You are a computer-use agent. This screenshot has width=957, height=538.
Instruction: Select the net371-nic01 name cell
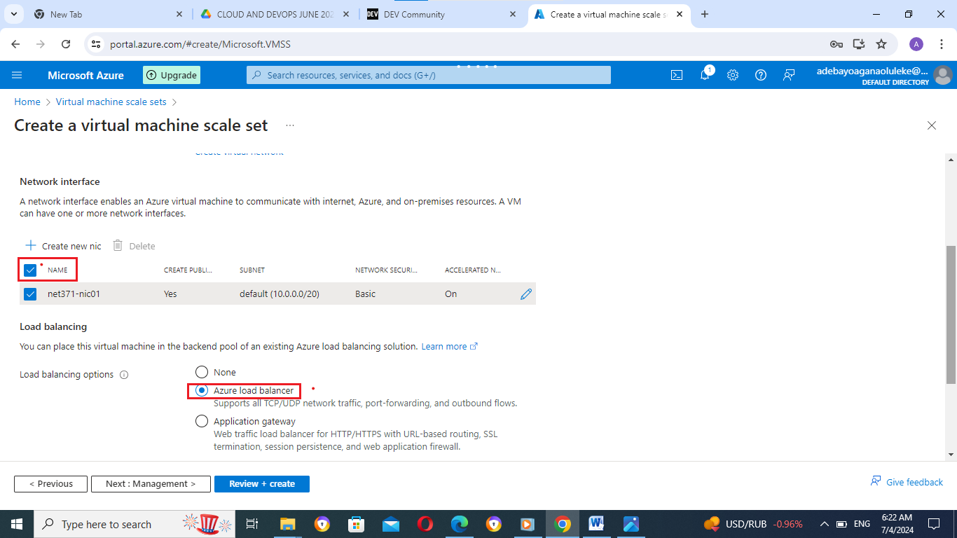tap(74, 294)
